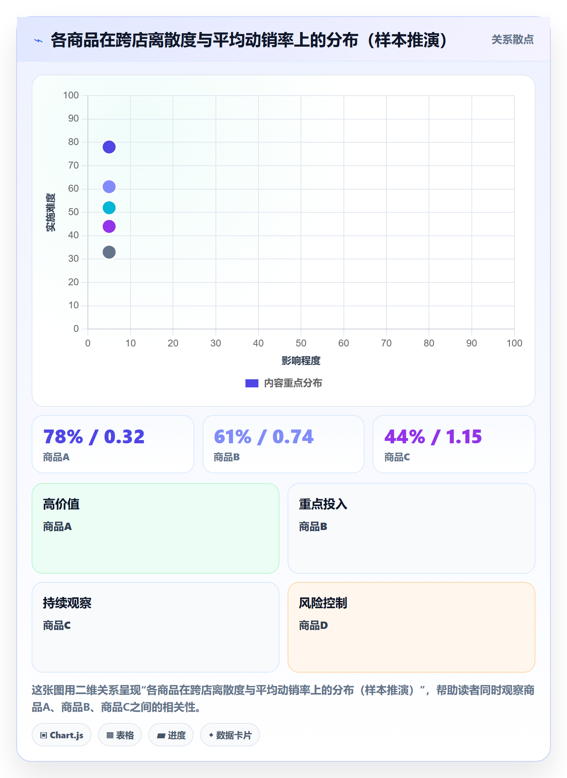Click the dark blue scatter point near 78
Screen dimensions: 567x778
[109, 147]
